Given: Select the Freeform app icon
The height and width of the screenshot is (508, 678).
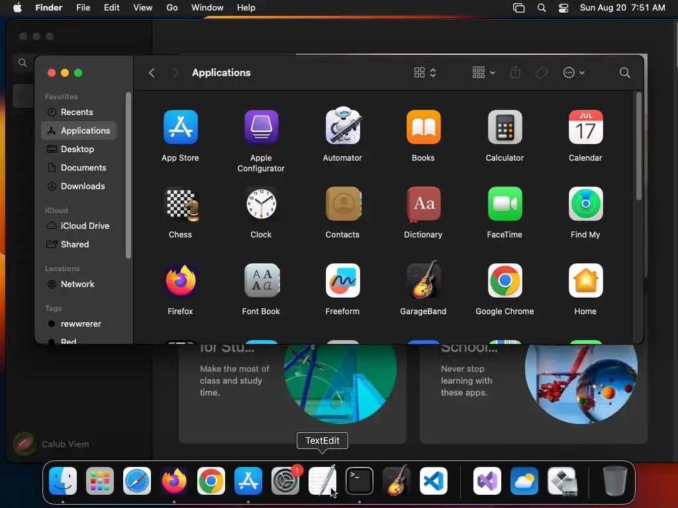Looking at the screenshot, I should [x=342, y=280].
